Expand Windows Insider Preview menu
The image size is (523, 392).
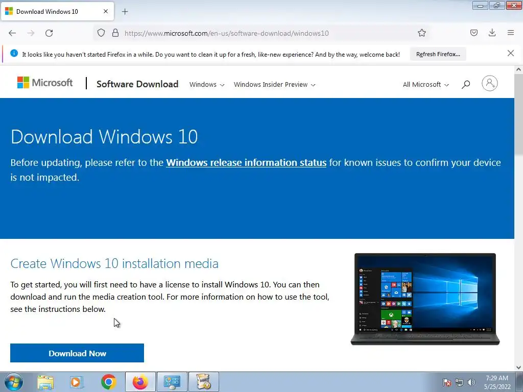pos(274,85)
